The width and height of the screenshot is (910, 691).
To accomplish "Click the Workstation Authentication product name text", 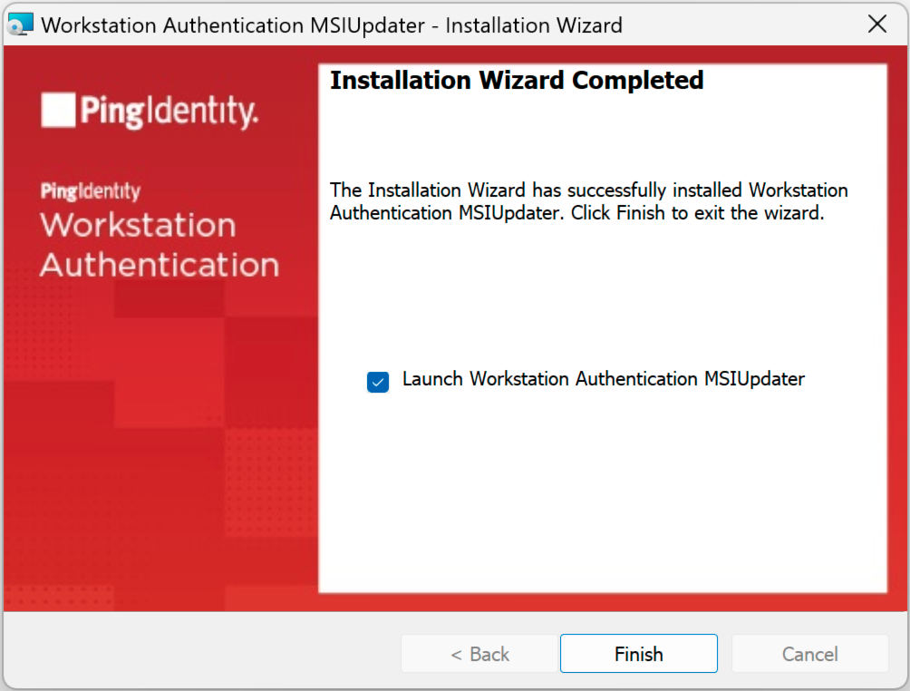I will (x=160, y=245).
